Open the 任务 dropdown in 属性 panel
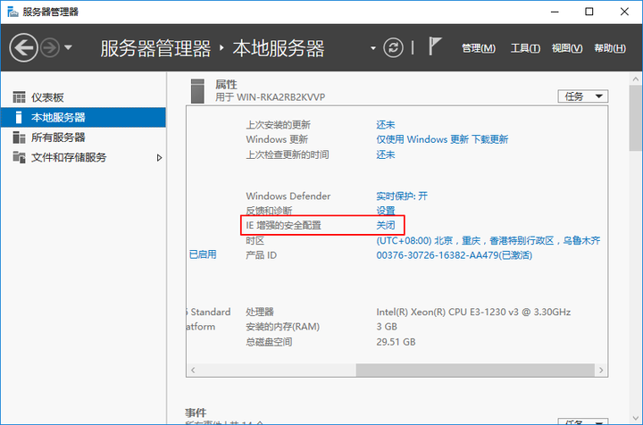643x425 pixels. point(582,96)
